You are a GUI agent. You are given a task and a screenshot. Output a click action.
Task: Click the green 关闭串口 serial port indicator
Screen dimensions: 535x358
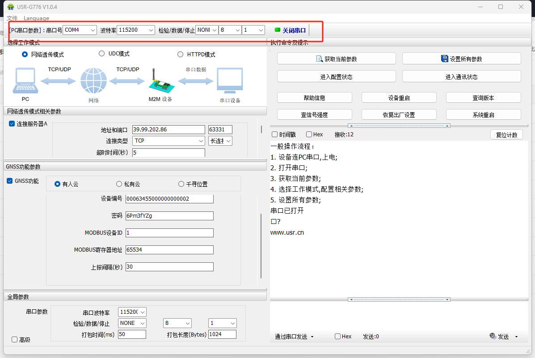click(278, 30)
